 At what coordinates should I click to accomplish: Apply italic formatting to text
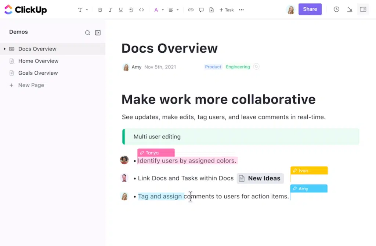point(110,10)
